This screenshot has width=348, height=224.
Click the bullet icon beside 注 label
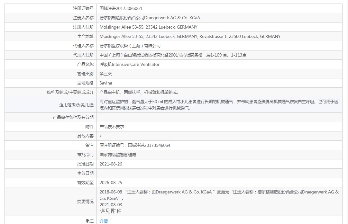[87, 221]
